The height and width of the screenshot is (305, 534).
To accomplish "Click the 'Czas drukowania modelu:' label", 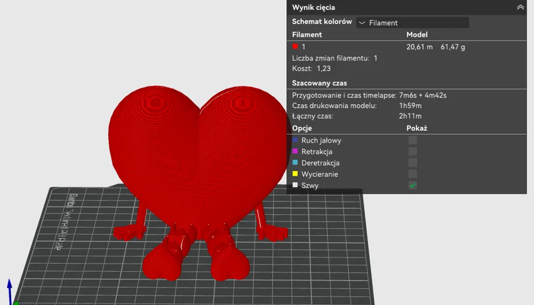I will pyautogui.click(x=334, y=106).
